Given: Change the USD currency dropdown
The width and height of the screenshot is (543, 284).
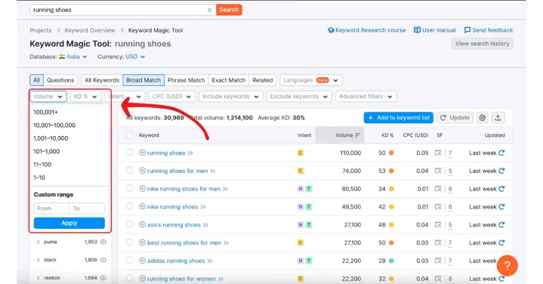Looking at the screenshot, I should coord(135,57).
